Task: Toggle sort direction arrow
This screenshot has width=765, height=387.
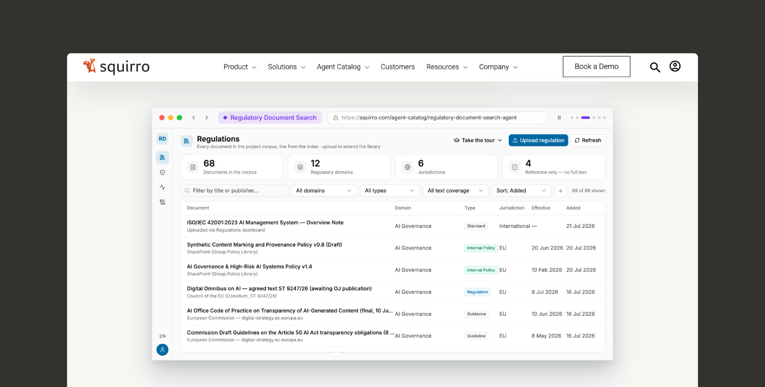Action: pos(560,191)
